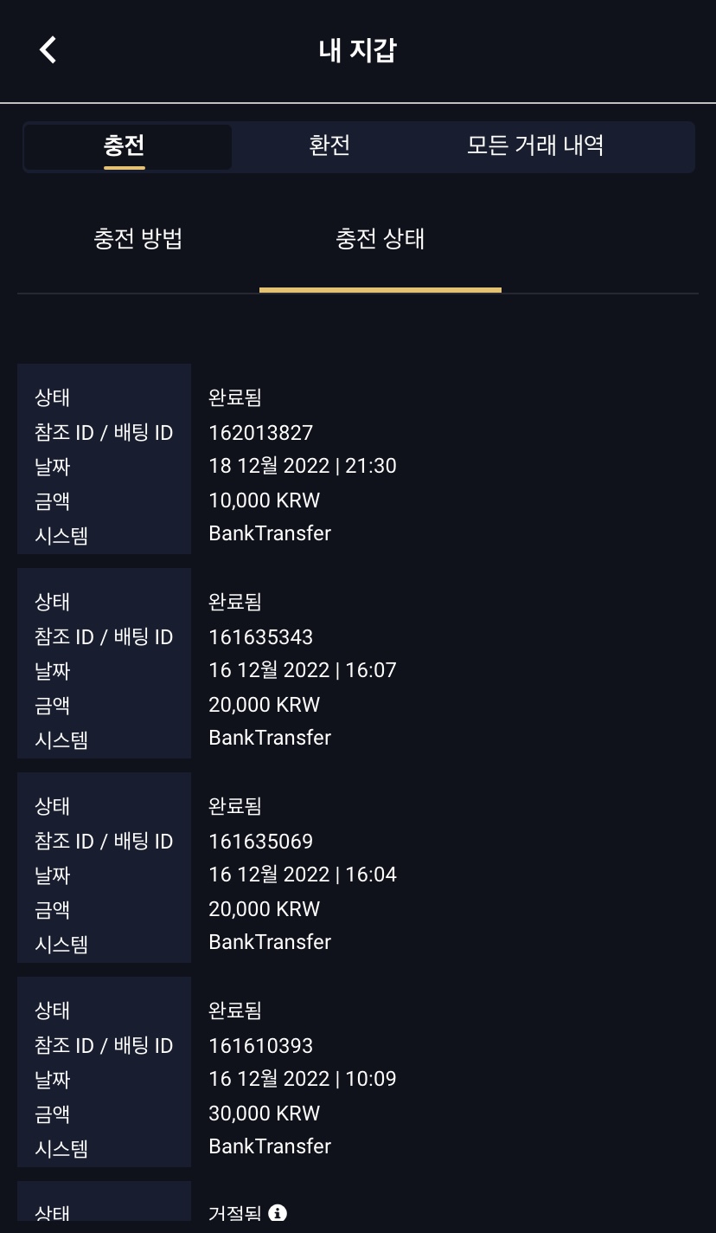This screenshot has height=1233, width=716.
Task: Tap the date 16 12월 2022 | 16:07
Action: tap(303, 670)
